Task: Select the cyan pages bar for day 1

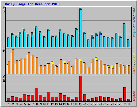Action: (x=9, y=43)
